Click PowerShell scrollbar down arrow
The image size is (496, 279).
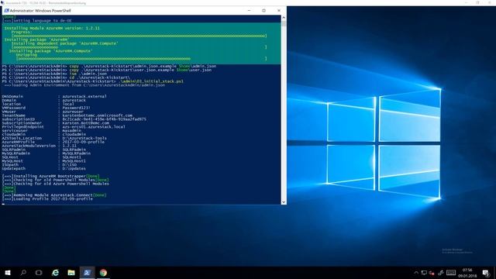pyautogui.click(x=284, y=201)
